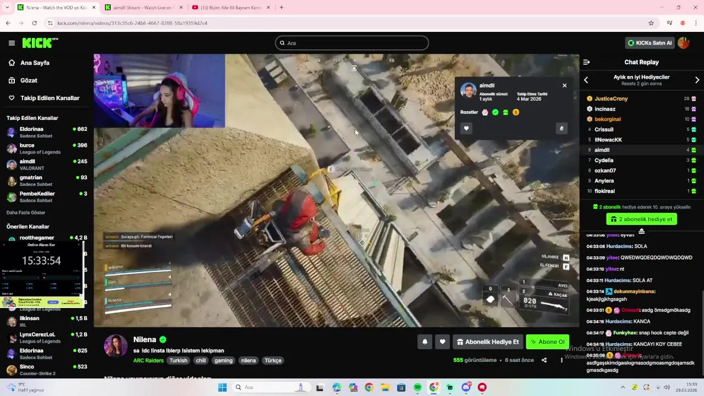This screenshot has width=704, height=396.
Task: Click the ARC Raiders category link
Action: pyautogui.click(x=148, y=361)
